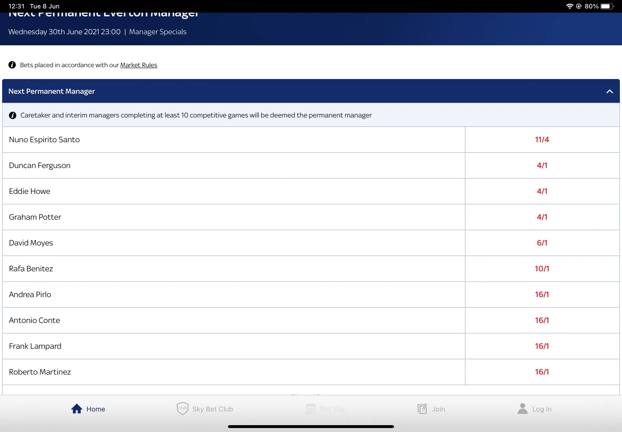Tap the Wi-Fi status icon

pyautogui.click(x=570, y=6)
